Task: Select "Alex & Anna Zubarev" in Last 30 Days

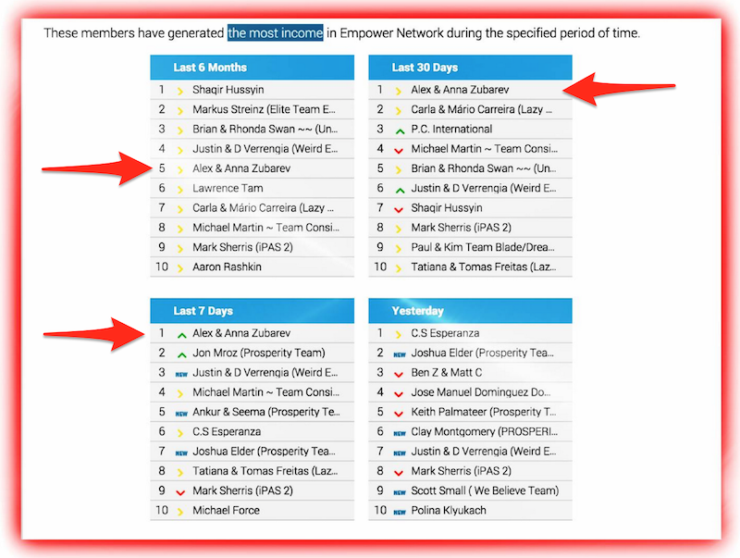Action: (x=460, y=90)
